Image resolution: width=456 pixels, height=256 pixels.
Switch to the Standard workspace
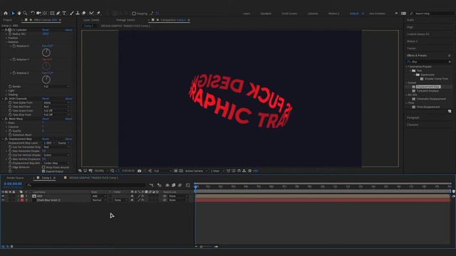tap(266, 14)
